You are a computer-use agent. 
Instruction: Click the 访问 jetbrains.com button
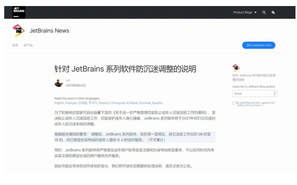[259, 45]
